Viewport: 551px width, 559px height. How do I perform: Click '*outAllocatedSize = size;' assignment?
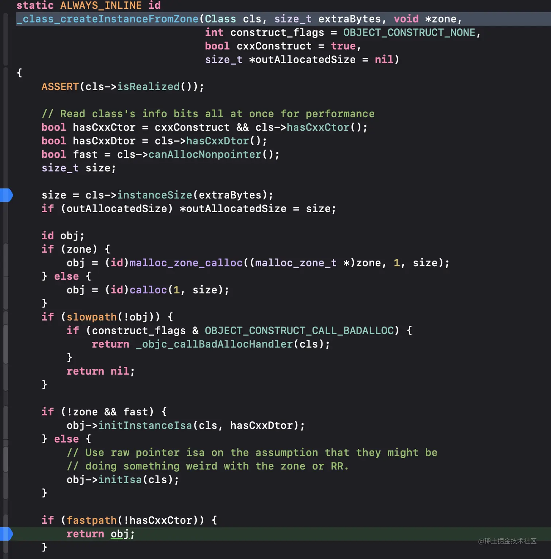click(x=258, y=209)
